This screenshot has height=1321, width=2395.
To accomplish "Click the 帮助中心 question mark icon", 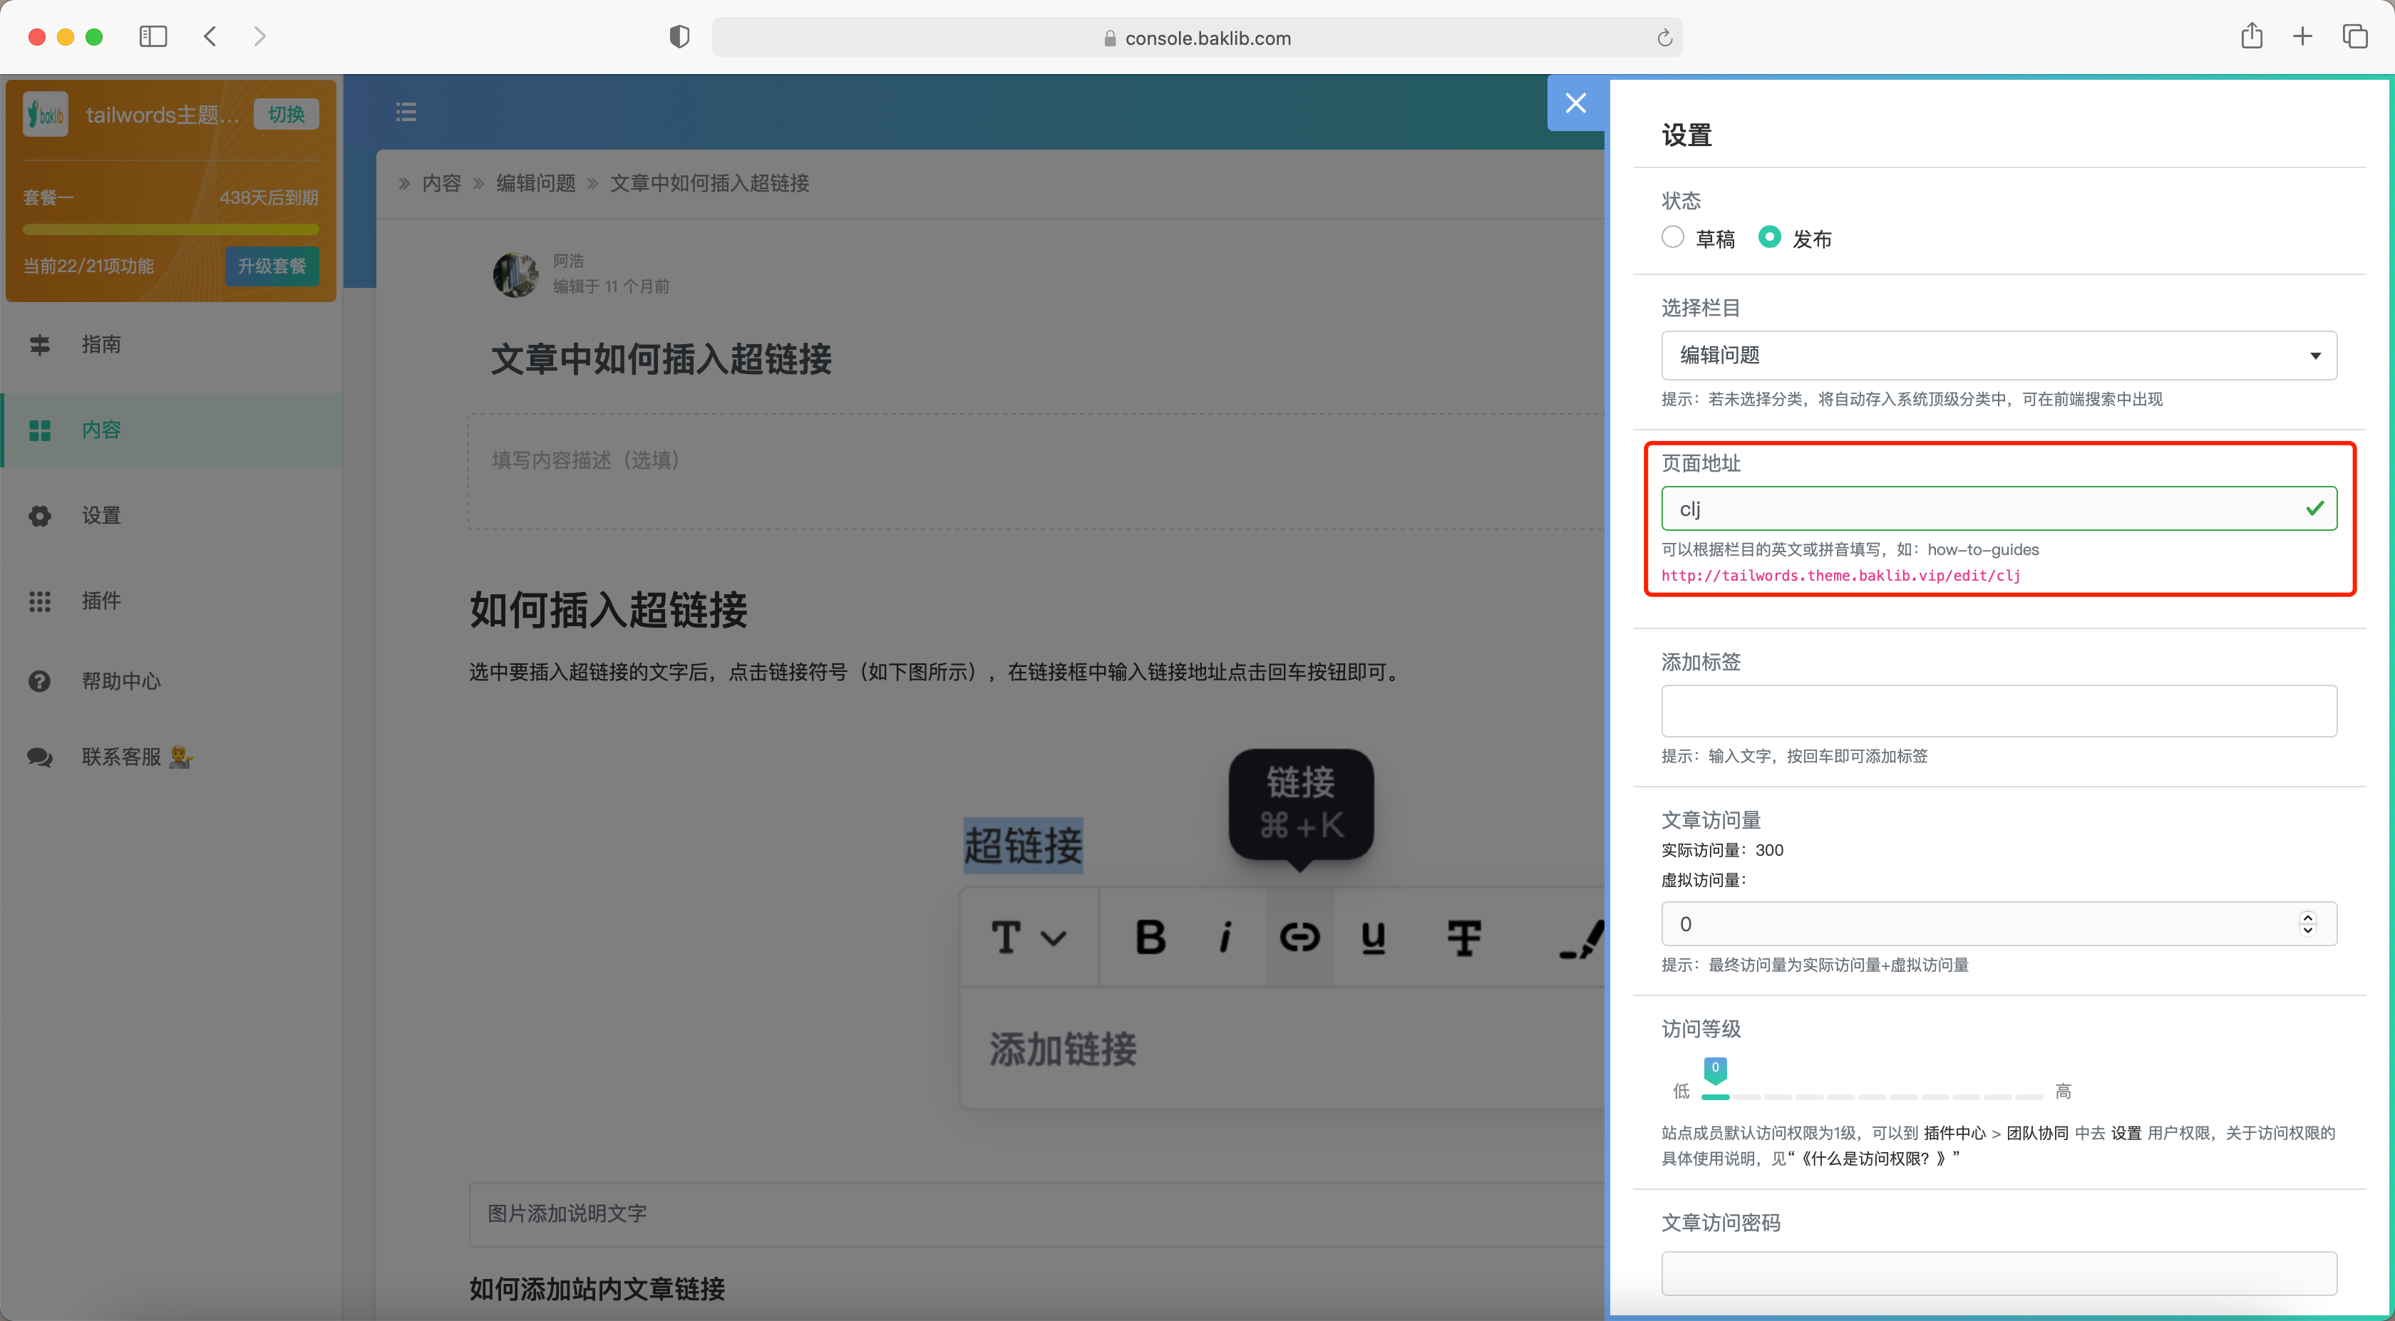I will point(39,681).
